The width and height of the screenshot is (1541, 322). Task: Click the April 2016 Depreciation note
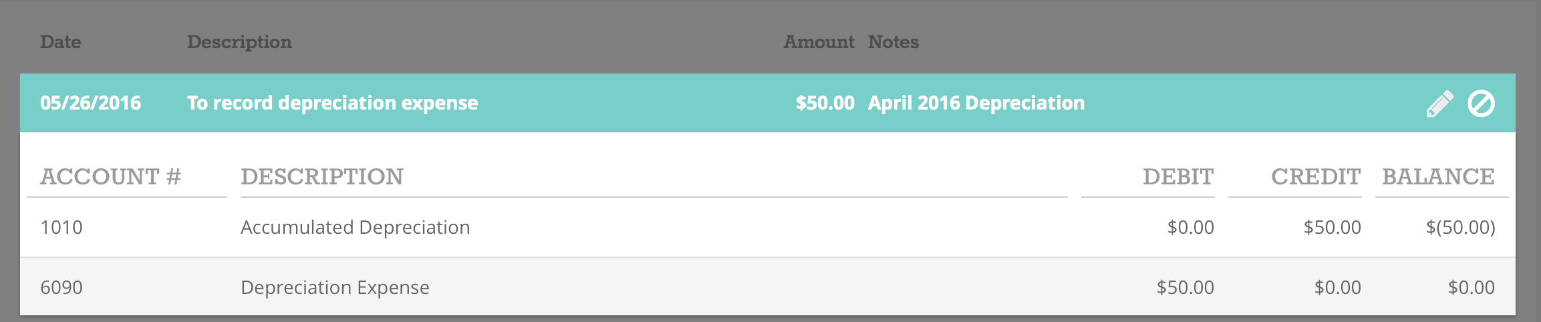pyautogui.click(x=976, y=103)
